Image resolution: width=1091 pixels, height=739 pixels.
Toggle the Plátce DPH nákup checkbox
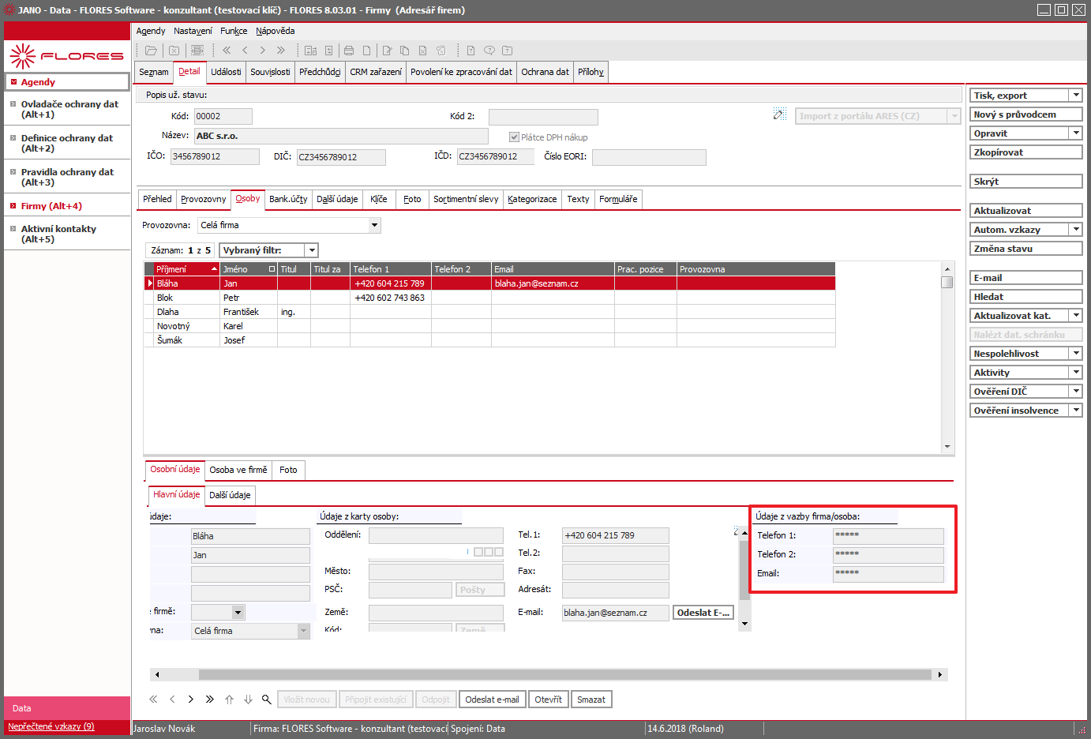click(x=514, y=137)
